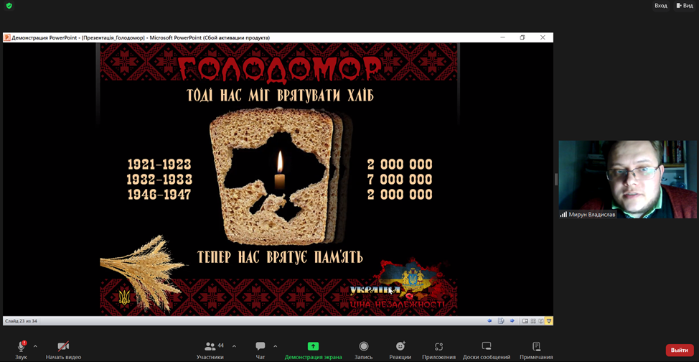
Task: Click the green Демонстрация экрана share button
Action: tap(313, 347)
